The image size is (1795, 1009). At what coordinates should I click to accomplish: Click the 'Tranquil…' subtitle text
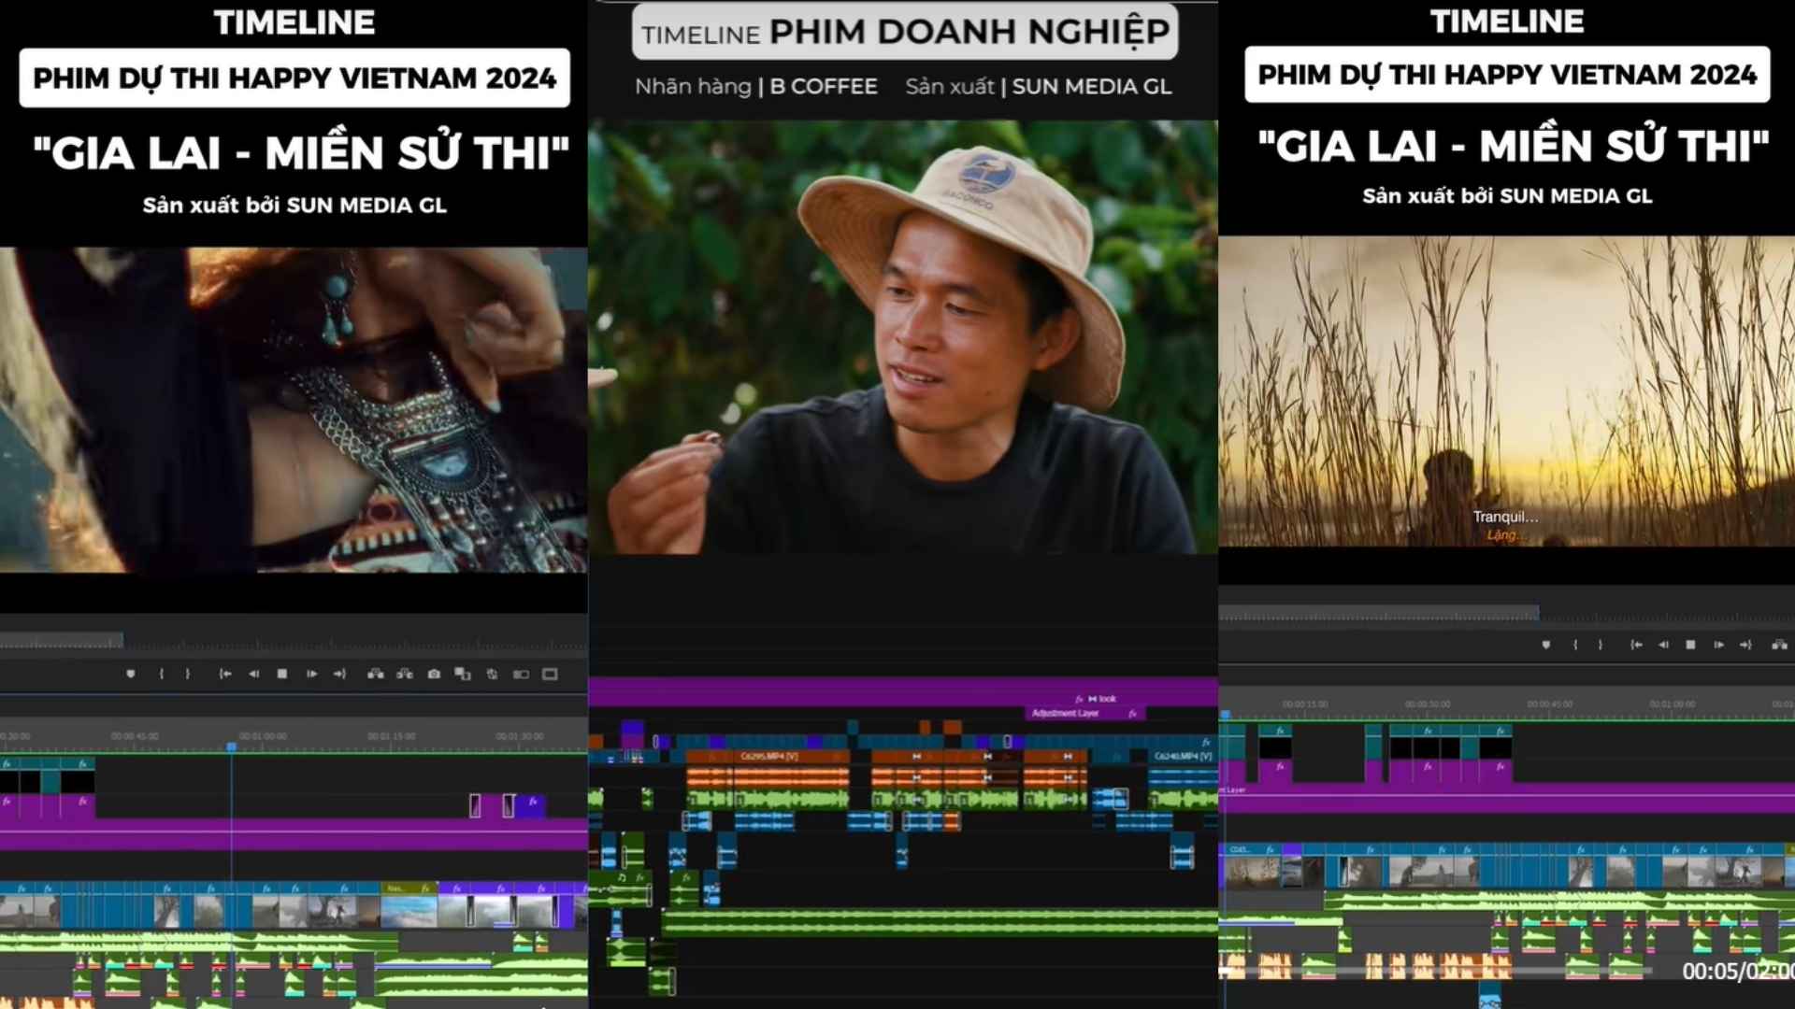[1505, 517]
